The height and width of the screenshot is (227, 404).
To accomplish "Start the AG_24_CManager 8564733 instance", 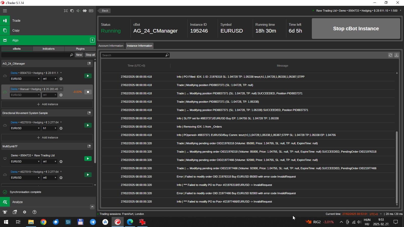I will coord(88,76).
